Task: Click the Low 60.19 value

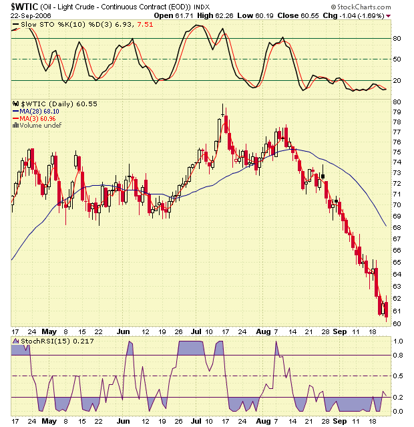Action: point(255,16)
